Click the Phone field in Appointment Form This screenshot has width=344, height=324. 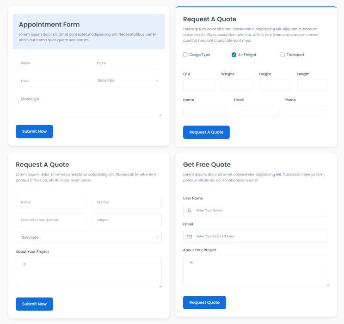click(x=127, y=63)
